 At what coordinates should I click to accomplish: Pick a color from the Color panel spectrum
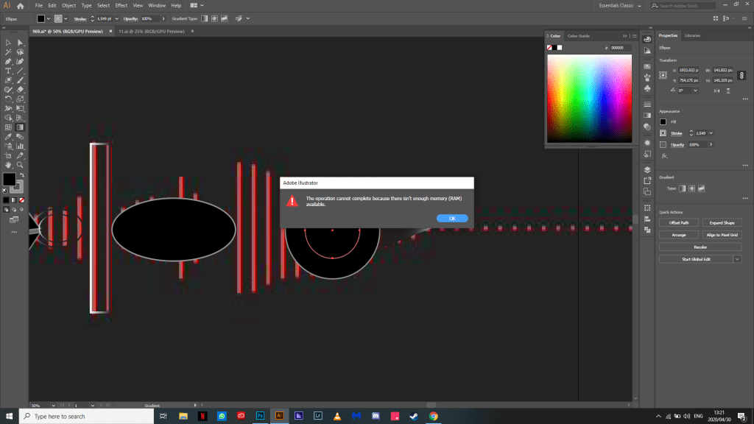click(589, 96)
